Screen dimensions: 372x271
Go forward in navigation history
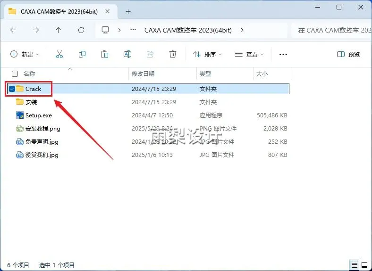[36, 30]
